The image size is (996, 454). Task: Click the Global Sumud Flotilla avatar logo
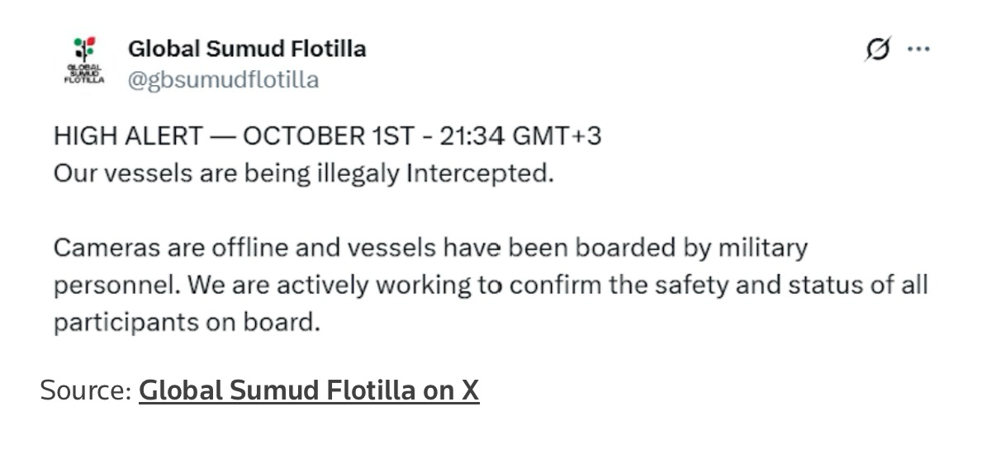[84, 63]
